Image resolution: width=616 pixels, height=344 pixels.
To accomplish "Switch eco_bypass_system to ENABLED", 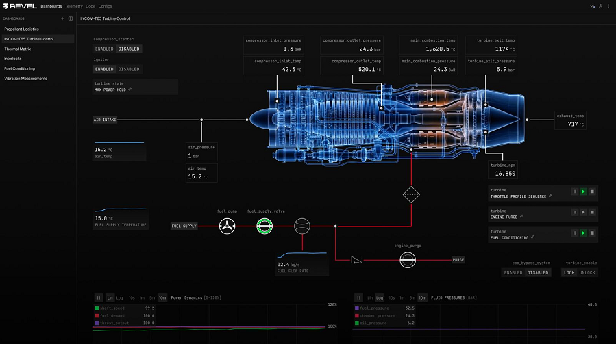I will (x=513, y=272).
